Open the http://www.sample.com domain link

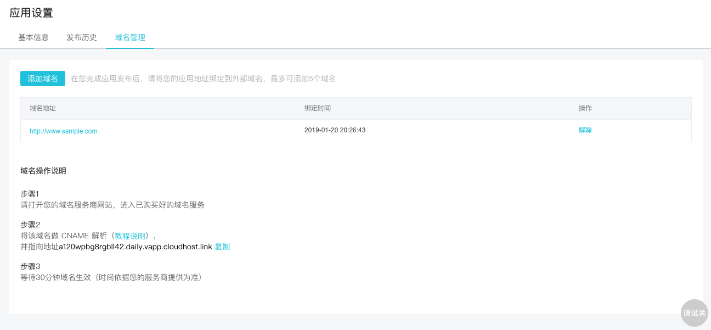(63, 131)
